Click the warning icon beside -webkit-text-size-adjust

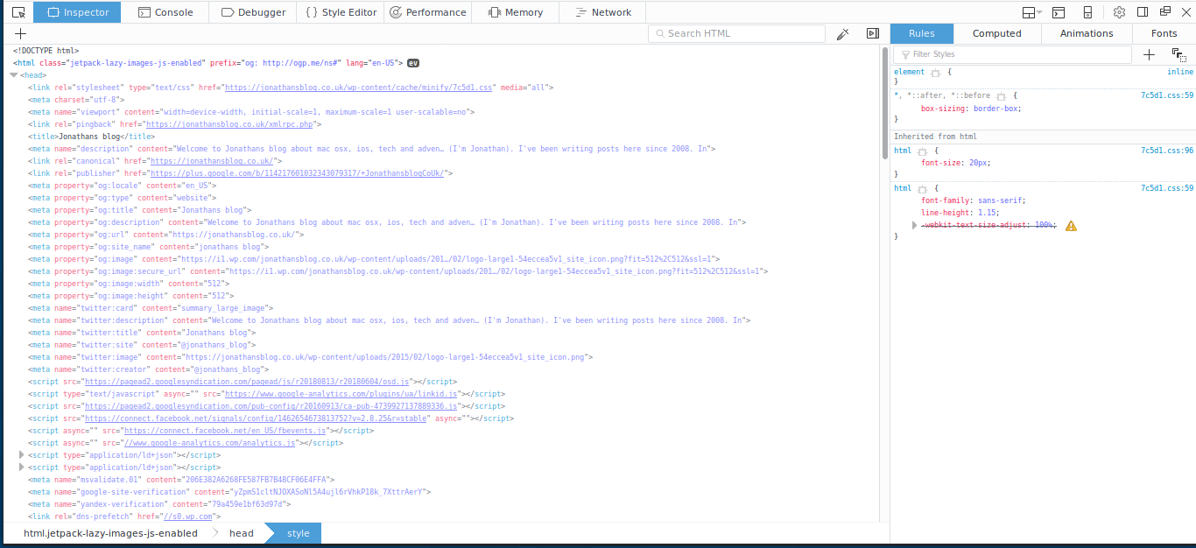[1072, 225]
